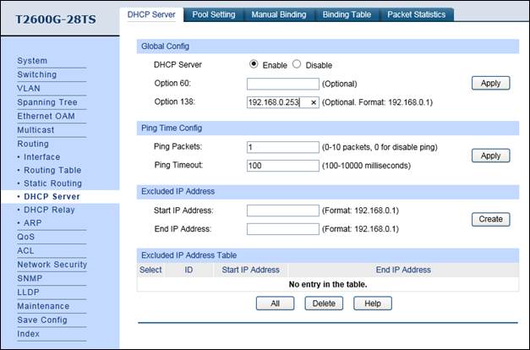Select DHCP Server in the sidebar
Viewport: 530px width, 350px height.
pyautogui.click(x=52, y=196)
